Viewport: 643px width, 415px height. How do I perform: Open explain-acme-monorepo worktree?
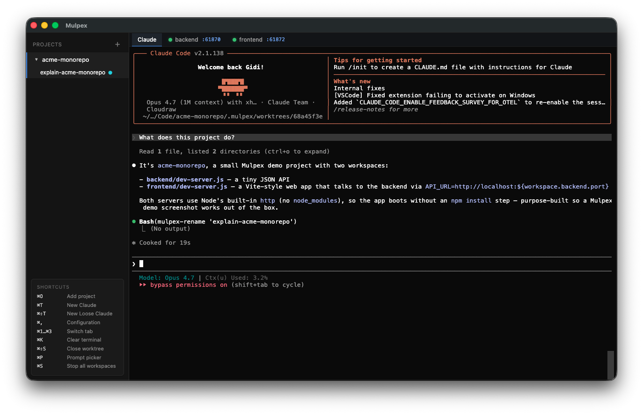(x=78, y=73)
